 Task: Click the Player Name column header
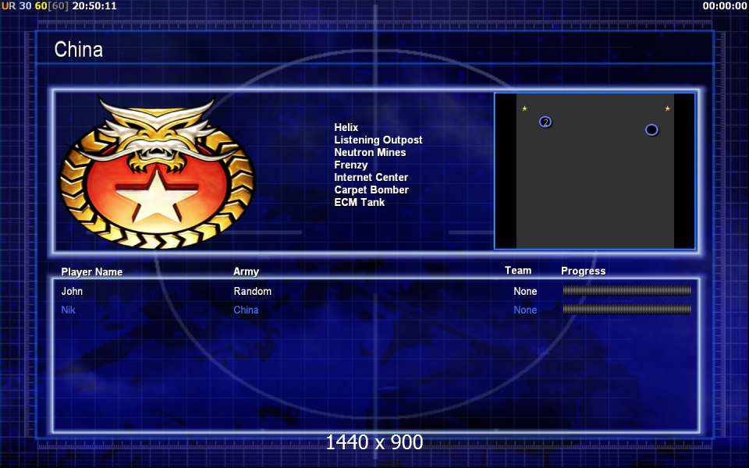[x=92, y=271]
